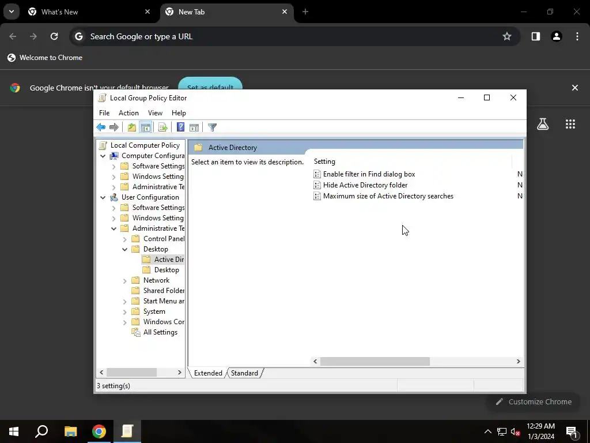Click the Welcome to Chrome bookmark
This screenshot has height=443, width=590.
click(45, 58)
